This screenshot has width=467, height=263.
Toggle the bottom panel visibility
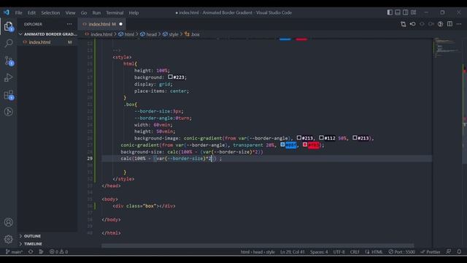coord(398,12)
